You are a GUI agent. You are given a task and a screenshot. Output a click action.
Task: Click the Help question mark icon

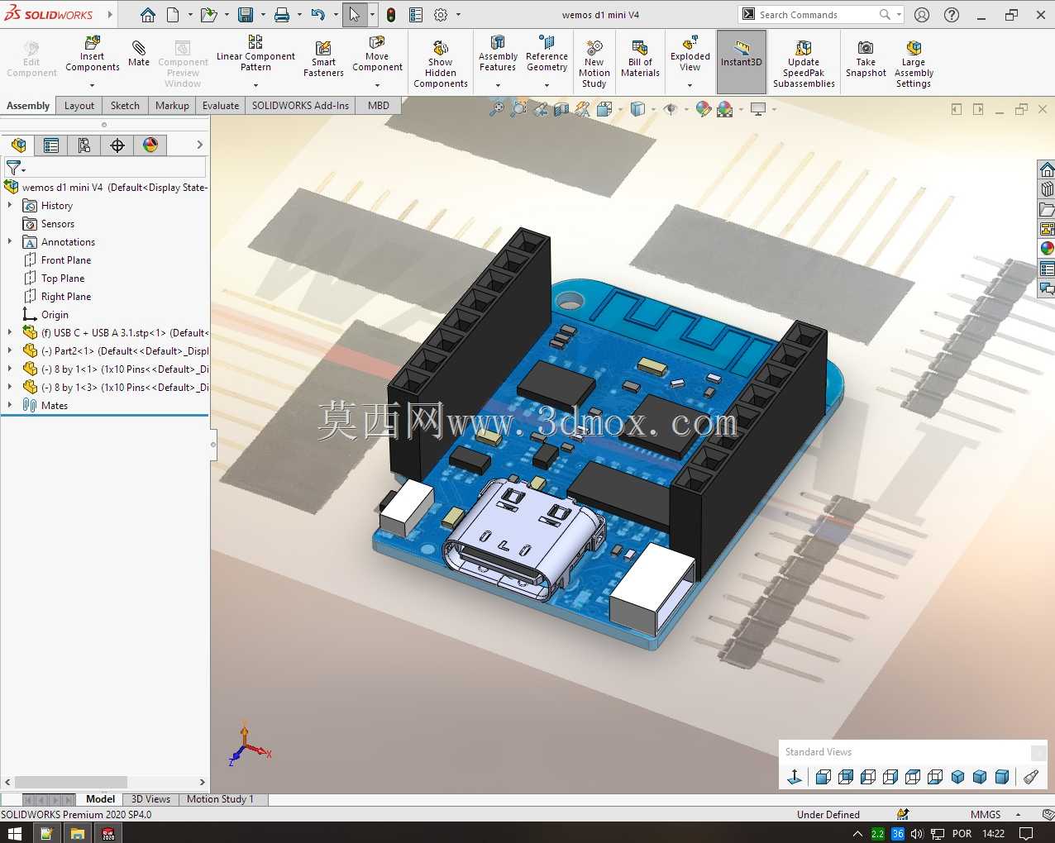coord(952,15)
